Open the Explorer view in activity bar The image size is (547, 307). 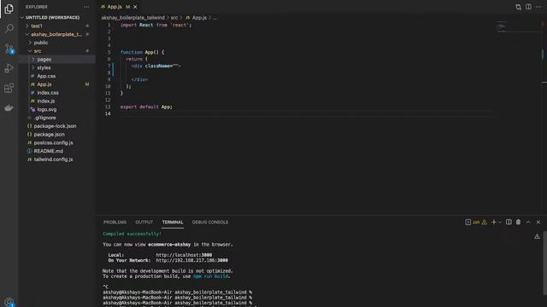pyautogui.click(x=9, y=9)
